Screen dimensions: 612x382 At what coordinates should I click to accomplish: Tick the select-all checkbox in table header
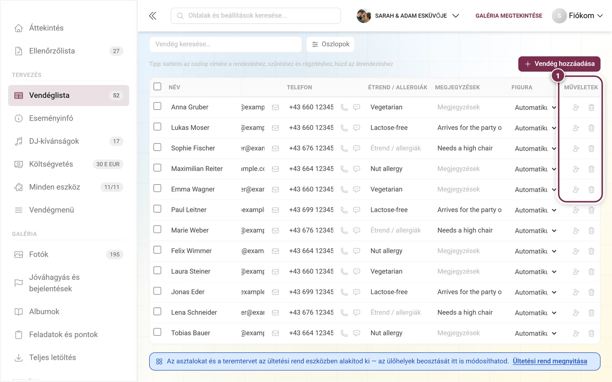point(157,87)
